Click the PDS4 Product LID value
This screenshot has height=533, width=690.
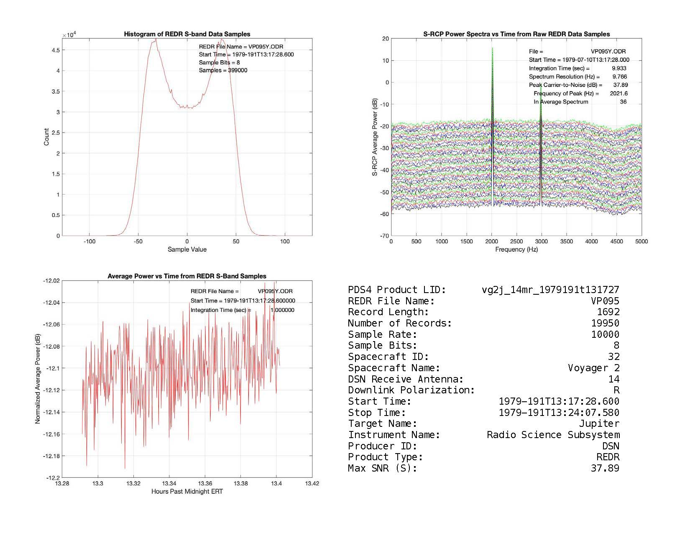click(550, 290)
